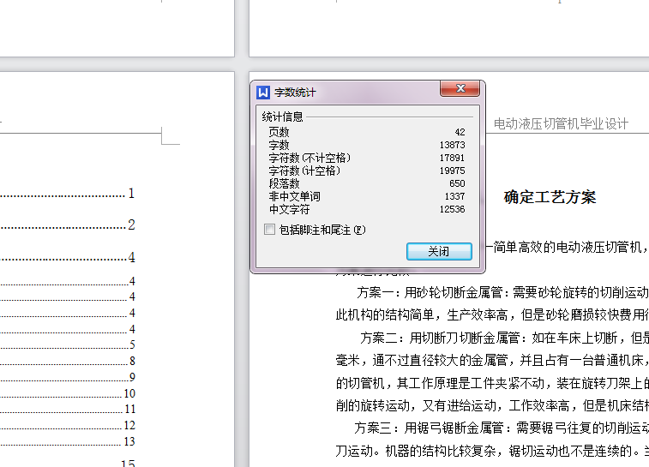
Task: Click the 字符数(计空格) value 19975
Action: (x=453, y=171)
